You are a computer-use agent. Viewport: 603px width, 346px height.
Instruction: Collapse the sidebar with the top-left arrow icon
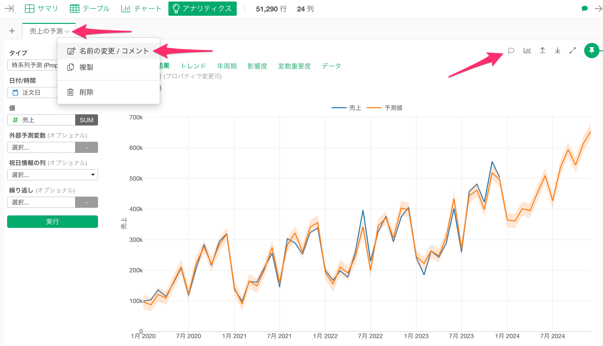tap(9, 9)
